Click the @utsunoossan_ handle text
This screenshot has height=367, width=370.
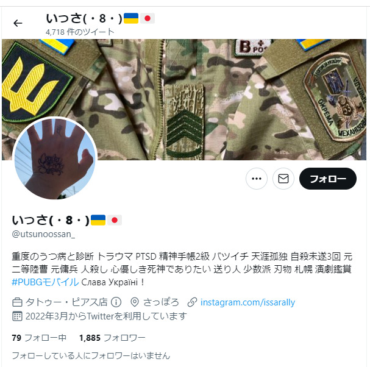point(43,234)
